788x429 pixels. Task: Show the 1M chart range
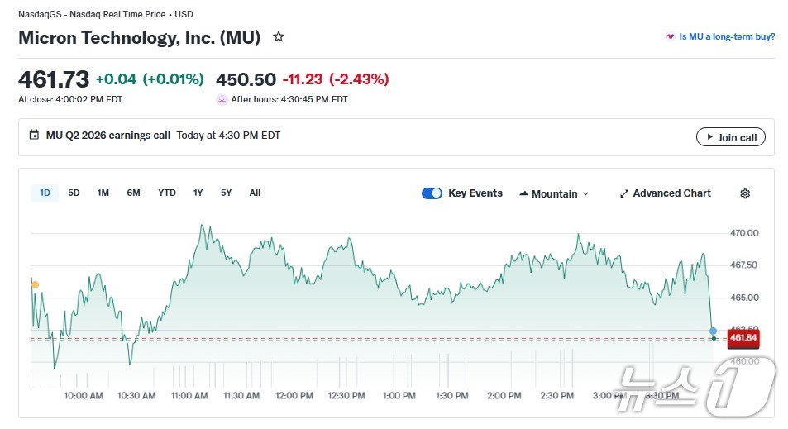[103, 193]
